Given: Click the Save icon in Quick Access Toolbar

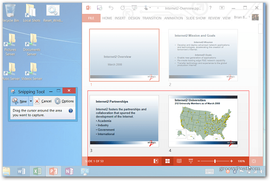Looking at the screenshot, I should click(100, 8).
